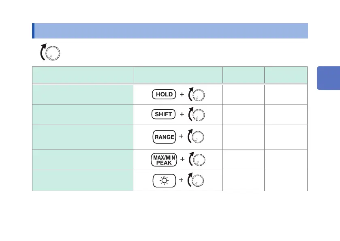Click the plus sign after the RANGE key
The height and width of the screenshot is (241, 340).
181,136
